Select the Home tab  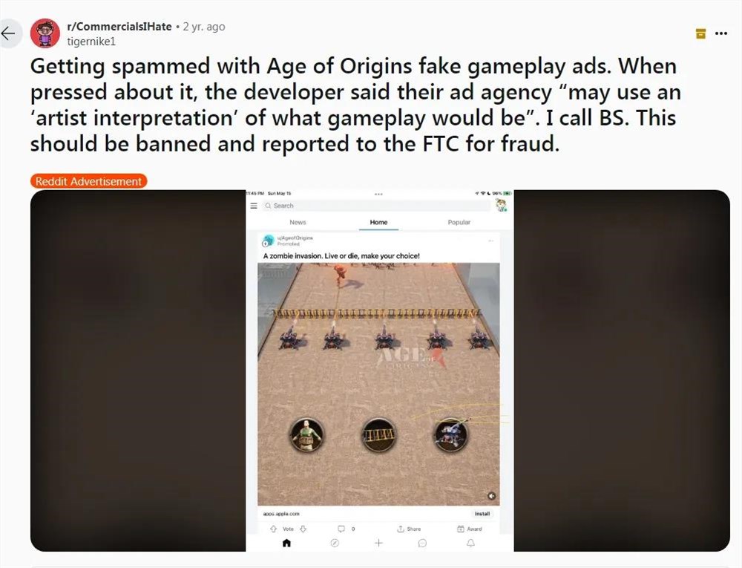(378, 222)
